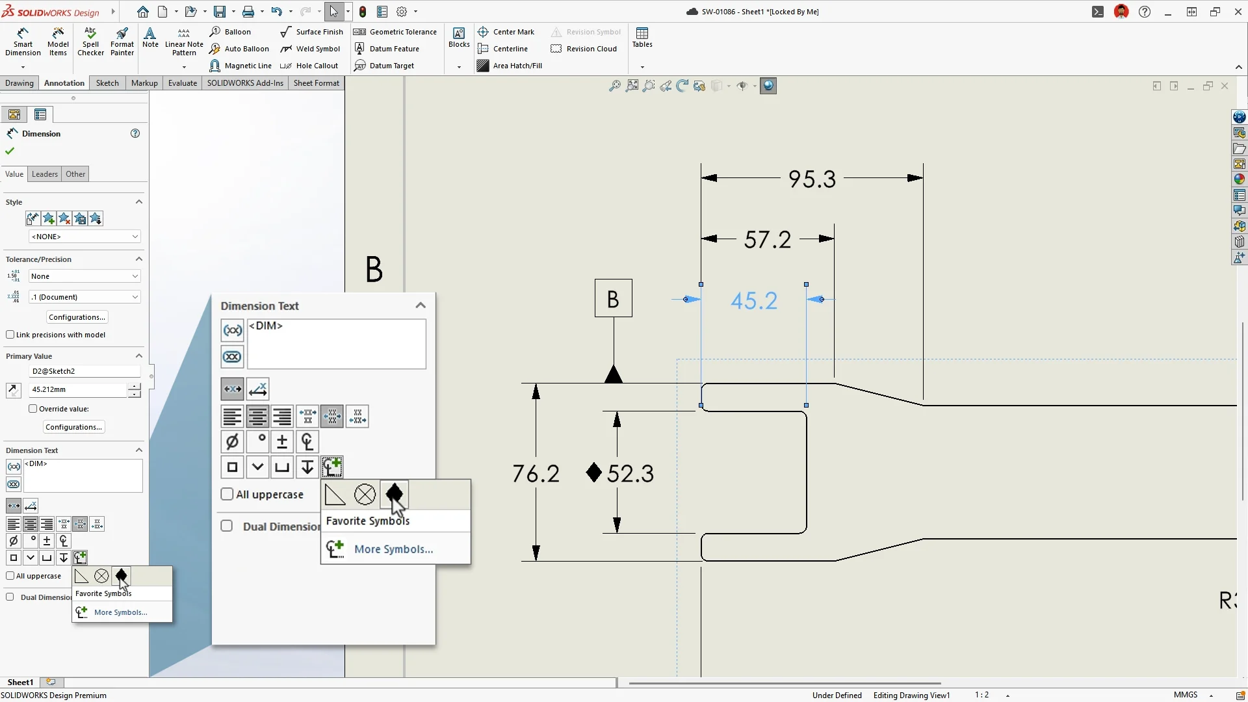Toggle All uppercase in left panel
The height and width of the screenshot is (702, 1248).
point(10,576)
